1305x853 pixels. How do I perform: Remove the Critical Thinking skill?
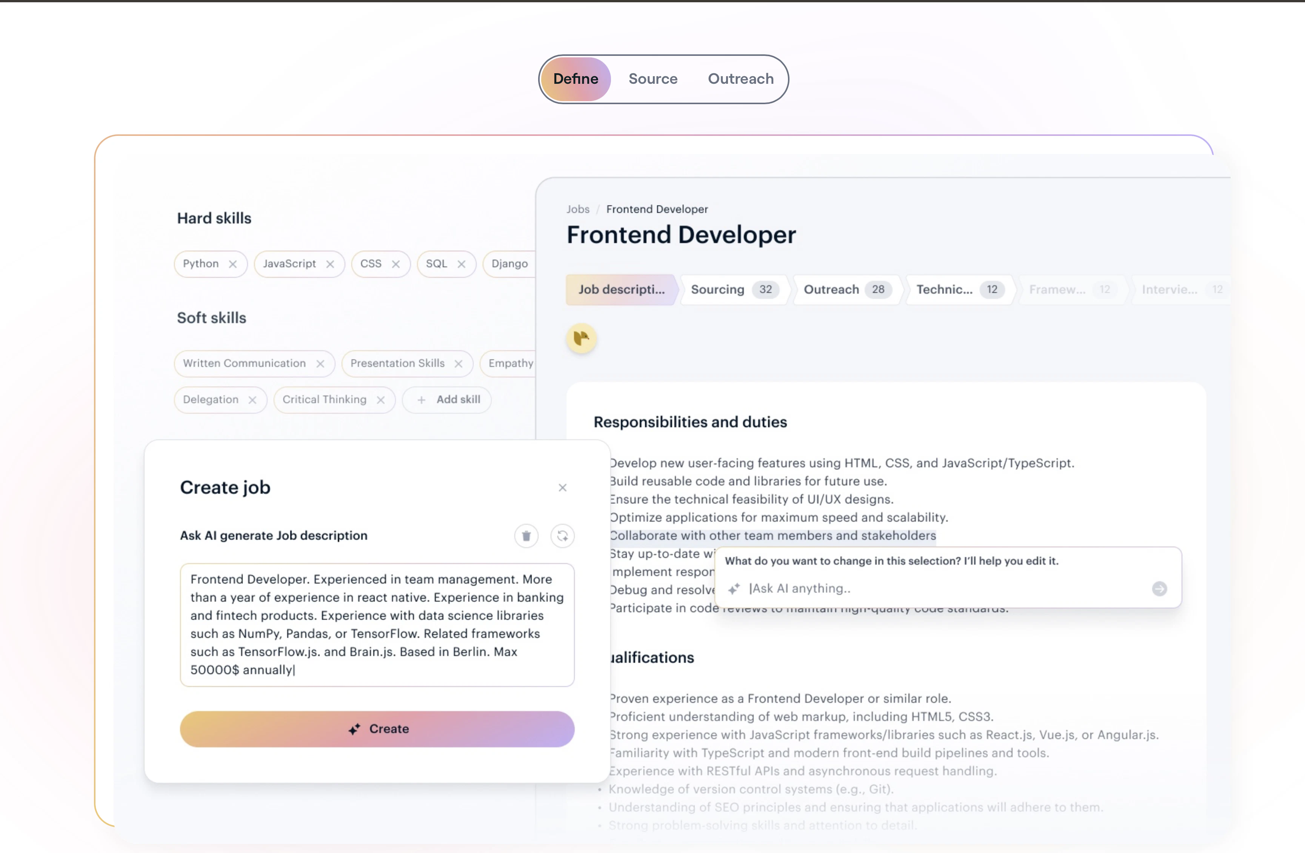pos(381,399)
